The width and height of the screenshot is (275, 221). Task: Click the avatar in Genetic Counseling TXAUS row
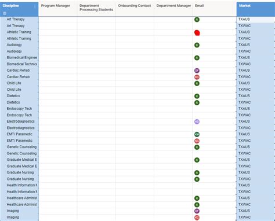coord(197,148)
